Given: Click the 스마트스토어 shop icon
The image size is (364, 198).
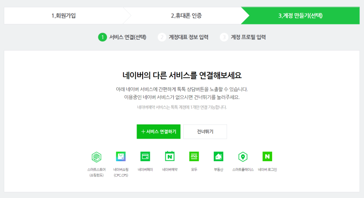Looking at the screenshot, I should [x=97, y=157].
